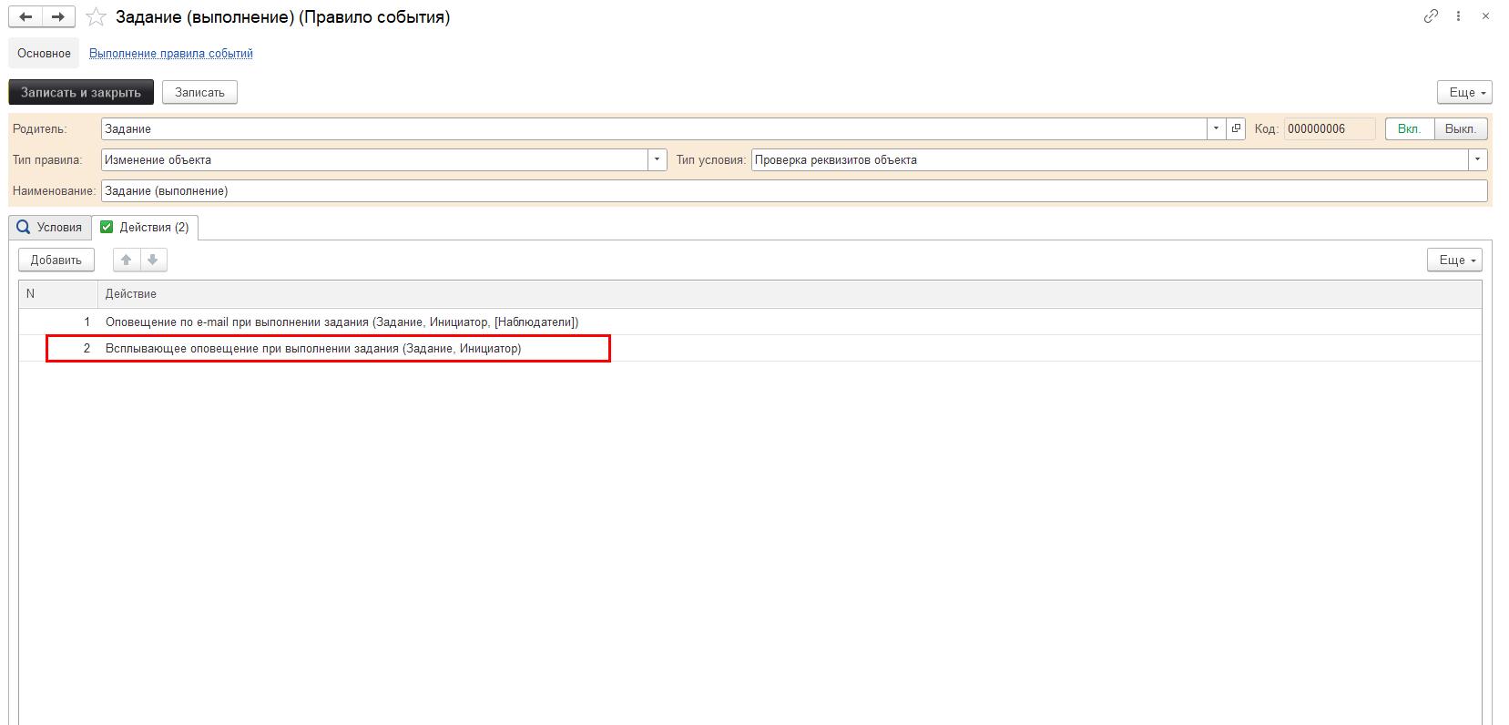Click the Добавить button to add action
Viewport: 1509px width, 725px height.
click(56, 260)
